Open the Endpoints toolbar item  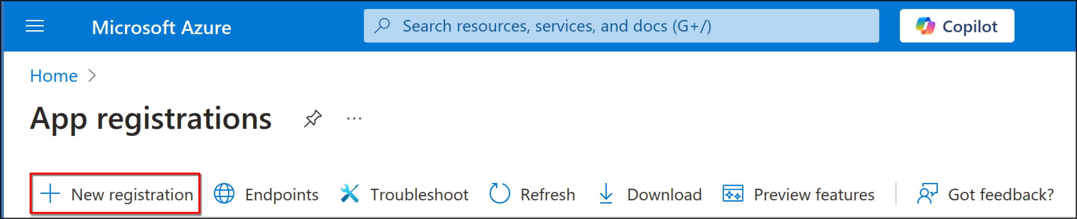(x=281, y=195)
